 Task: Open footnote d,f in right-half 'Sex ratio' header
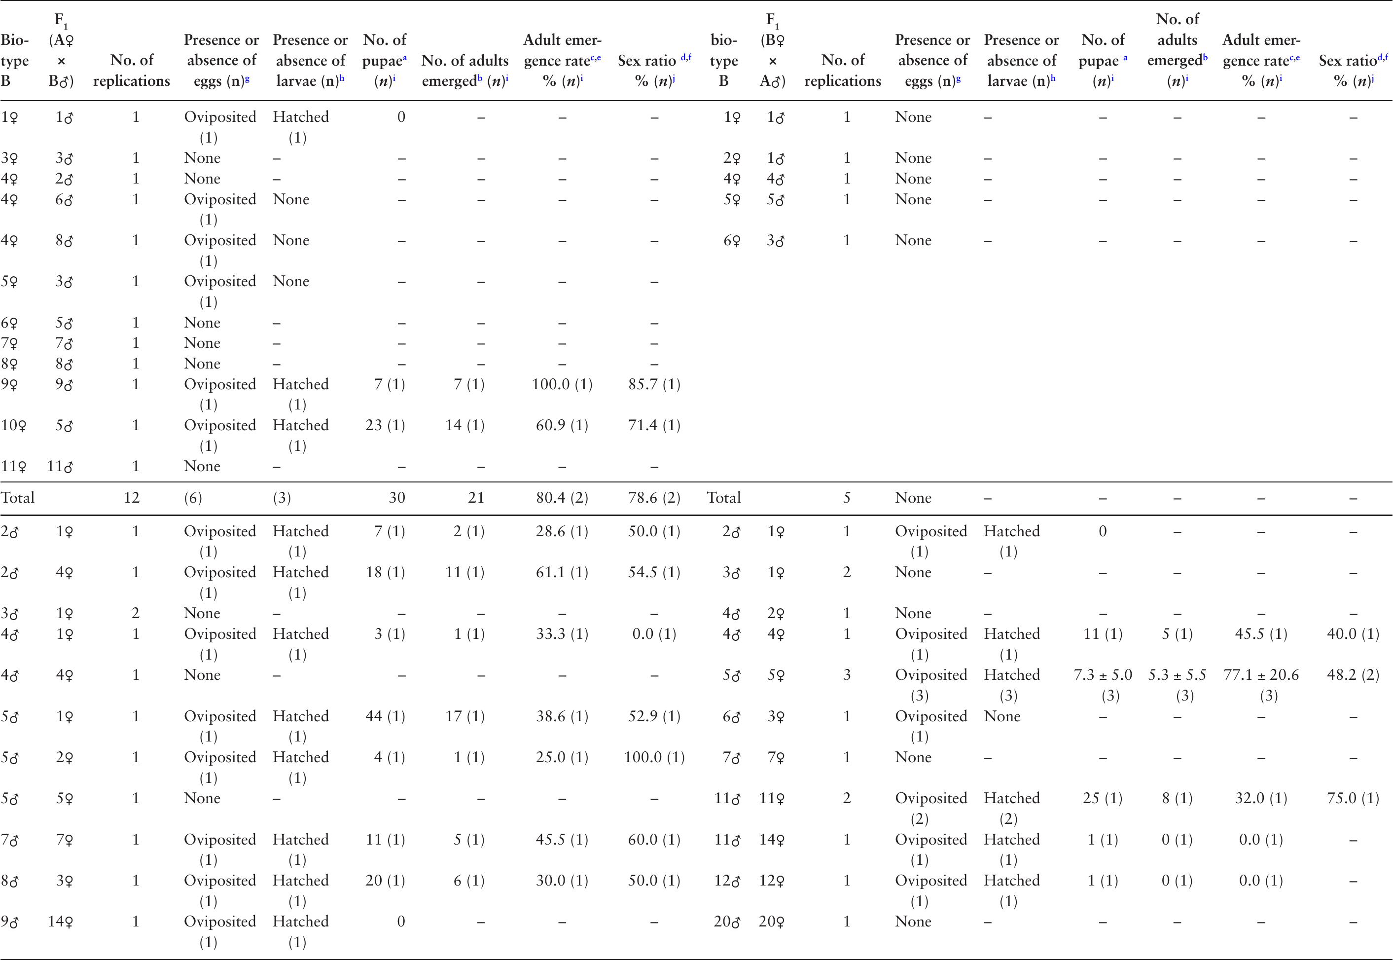(1383, 57)
